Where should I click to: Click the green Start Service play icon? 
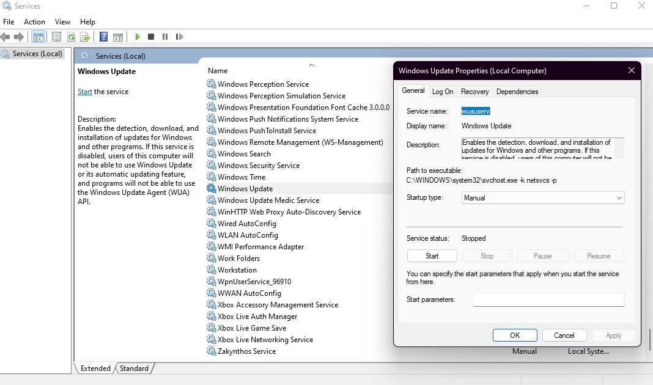coord(138,37)
